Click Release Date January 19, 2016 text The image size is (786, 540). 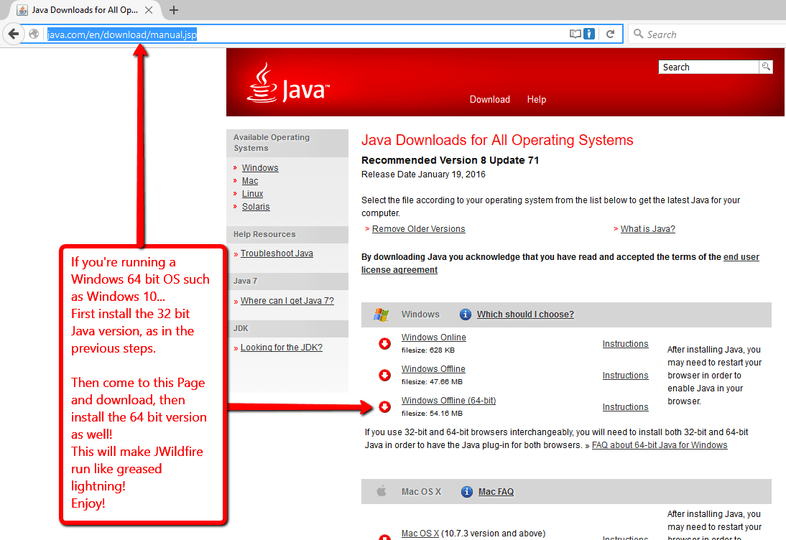click(x=424, y=174)
